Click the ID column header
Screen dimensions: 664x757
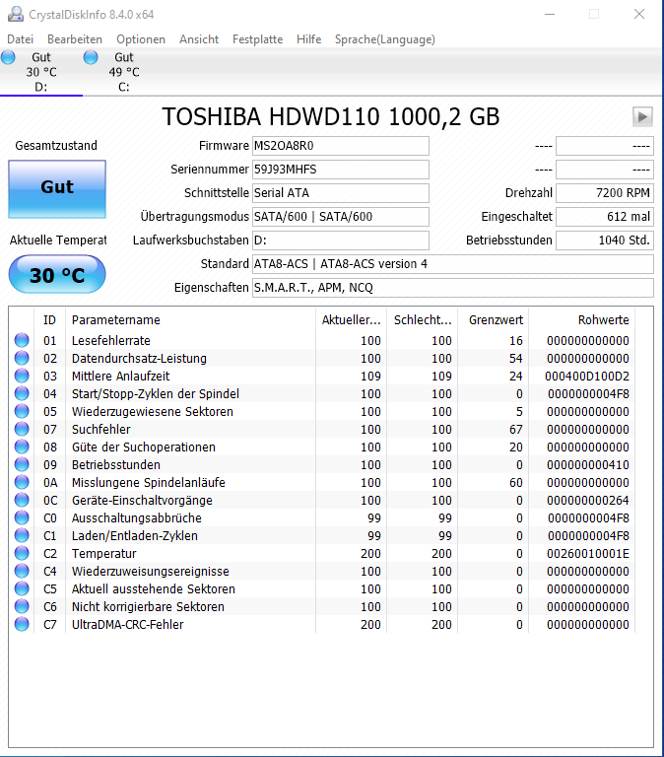[49, 320]
